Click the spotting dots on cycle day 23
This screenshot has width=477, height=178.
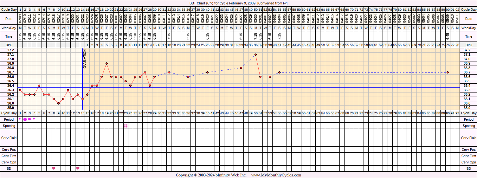click(x=126, y=126)
